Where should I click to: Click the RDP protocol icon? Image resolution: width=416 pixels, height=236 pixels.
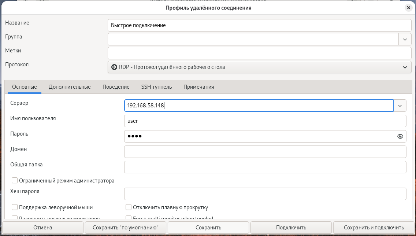pos(114,67)
